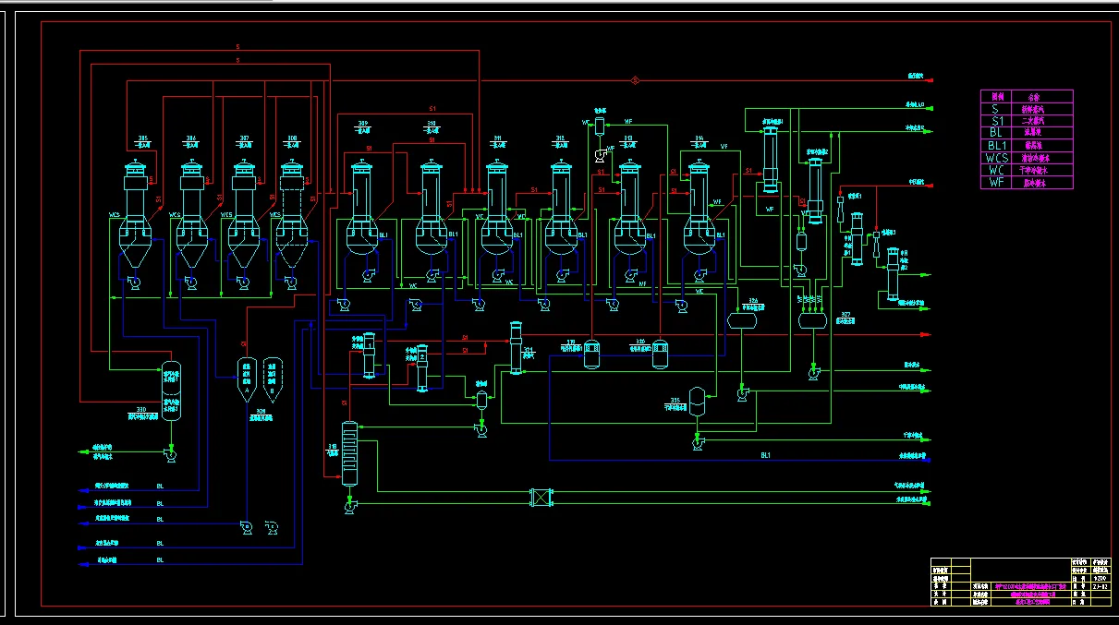Screen dimensions: 1119x625
Task: Select the surface condenser column left of tag 324
Action: tap(517, 347)
